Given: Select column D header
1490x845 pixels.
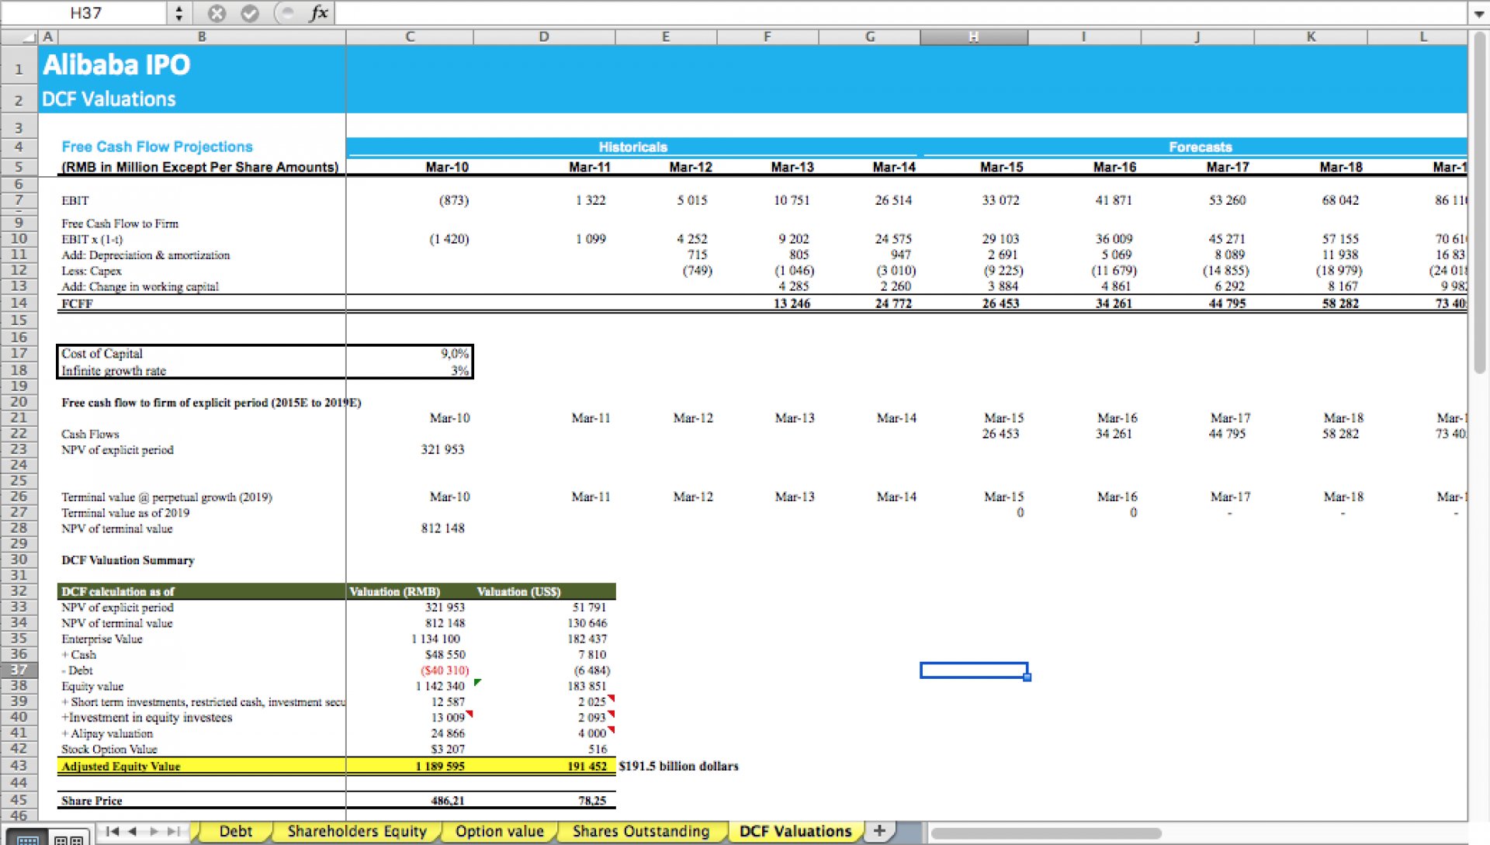Looking at the screenshot, I should pos(544,36).
